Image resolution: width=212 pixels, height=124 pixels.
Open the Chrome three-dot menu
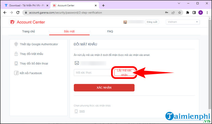coord(207,13)
